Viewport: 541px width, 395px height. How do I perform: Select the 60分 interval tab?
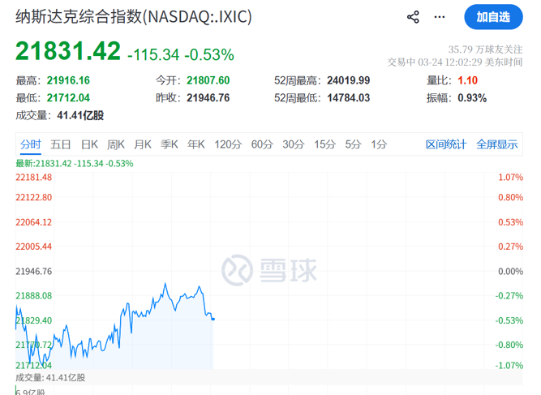(262, 144)
